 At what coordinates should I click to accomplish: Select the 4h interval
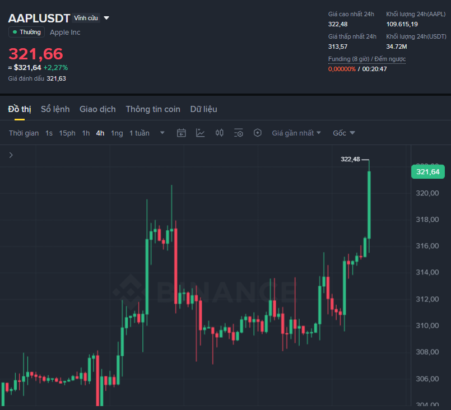coord(100,133)
